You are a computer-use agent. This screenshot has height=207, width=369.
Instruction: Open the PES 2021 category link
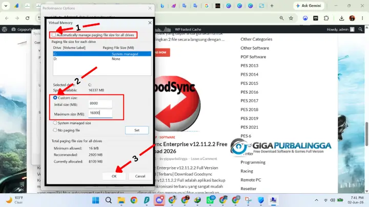(x=249, y=127)
